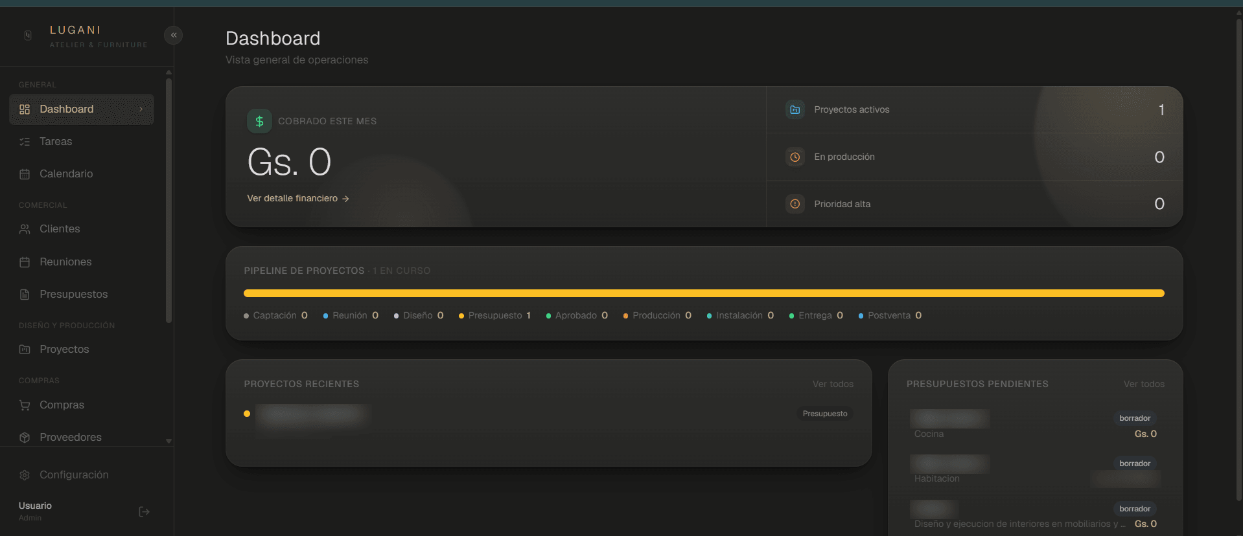Expand the Dashboard item chevron arrow
1243x536 pixels.
pos(141,109)
